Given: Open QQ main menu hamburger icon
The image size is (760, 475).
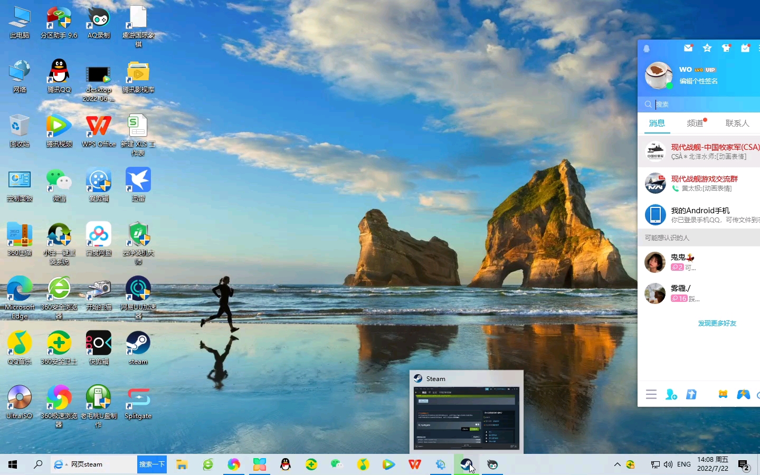Looking at the screenshot, I should (x=651, y=394).
